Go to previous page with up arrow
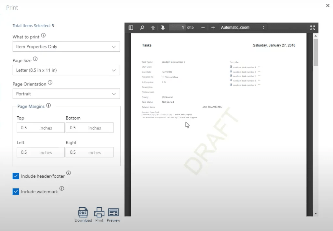This screenshot has width=333, height=231. (153, 28)
